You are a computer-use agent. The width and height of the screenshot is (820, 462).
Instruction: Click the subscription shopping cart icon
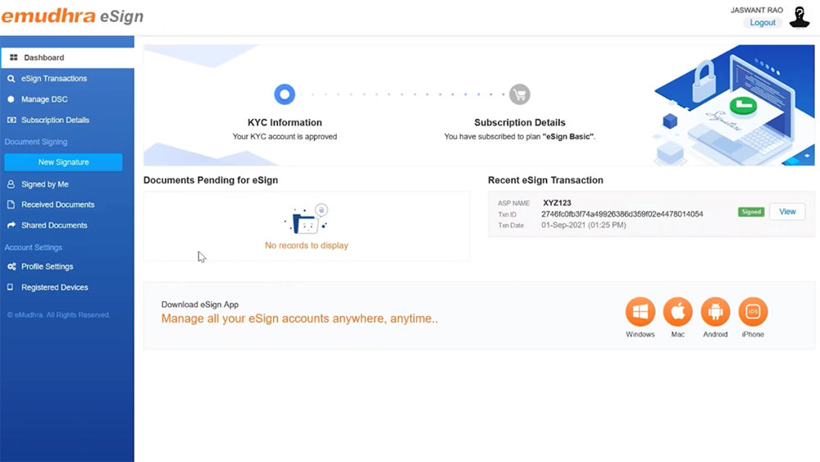coord(519,94)
